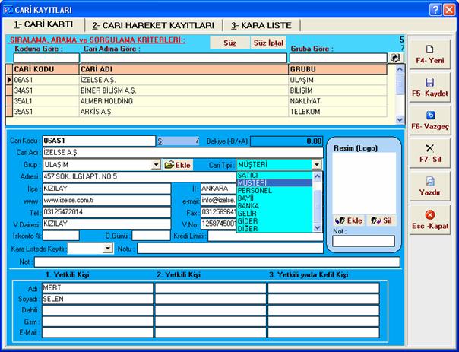Image resolution: width=459 pixels, height=352 pixels.
Task: Open 2- Cari Hareket Kayıtları tab
Action: click(153, 26)
